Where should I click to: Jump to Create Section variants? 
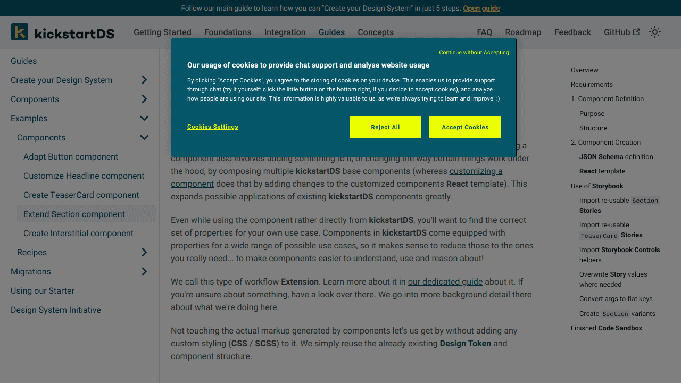click(617, 313)
